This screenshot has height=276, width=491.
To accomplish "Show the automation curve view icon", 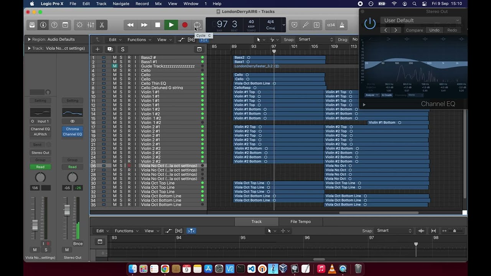I will [x=181, y=39].
